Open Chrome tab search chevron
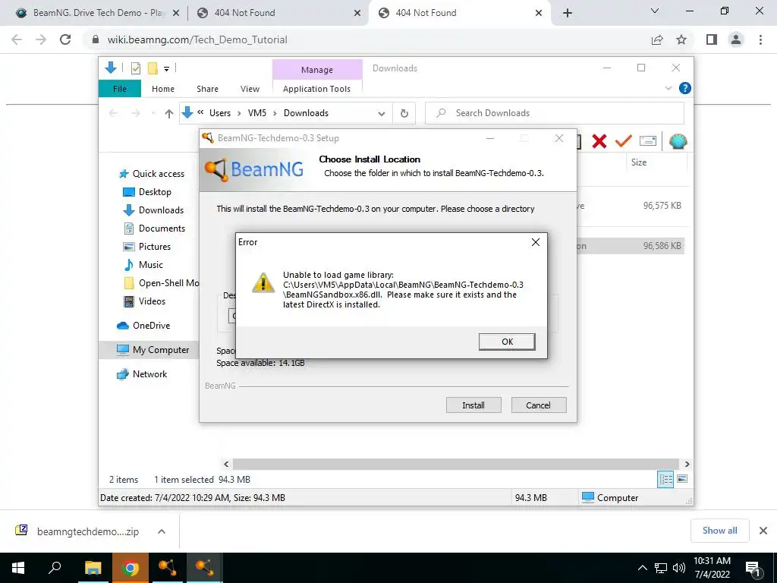This screenshot has width=777, height=583. click(655, 11)
